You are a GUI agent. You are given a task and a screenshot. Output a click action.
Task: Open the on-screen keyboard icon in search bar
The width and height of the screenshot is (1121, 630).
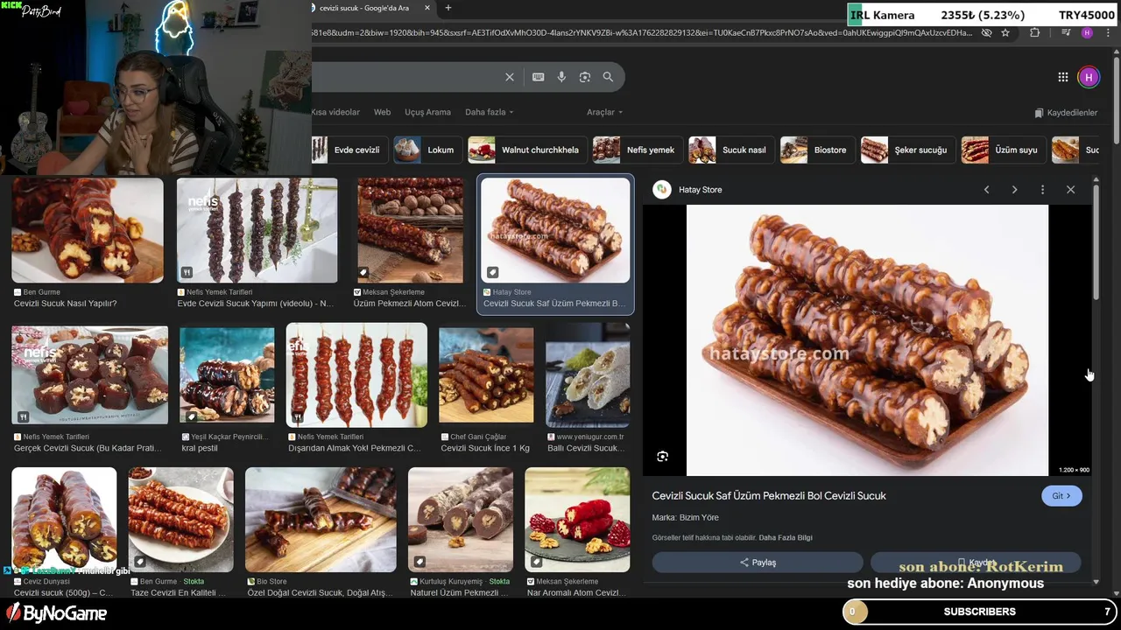pos(538,77)
